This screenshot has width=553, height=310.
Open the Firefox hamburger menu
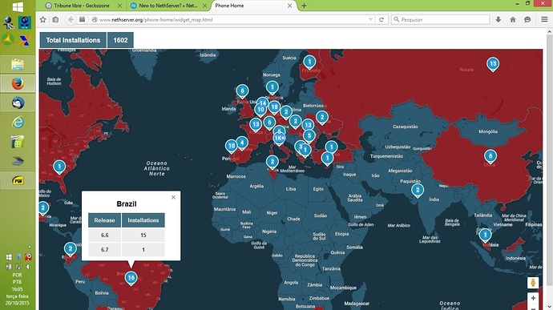(x=544, y=20)
